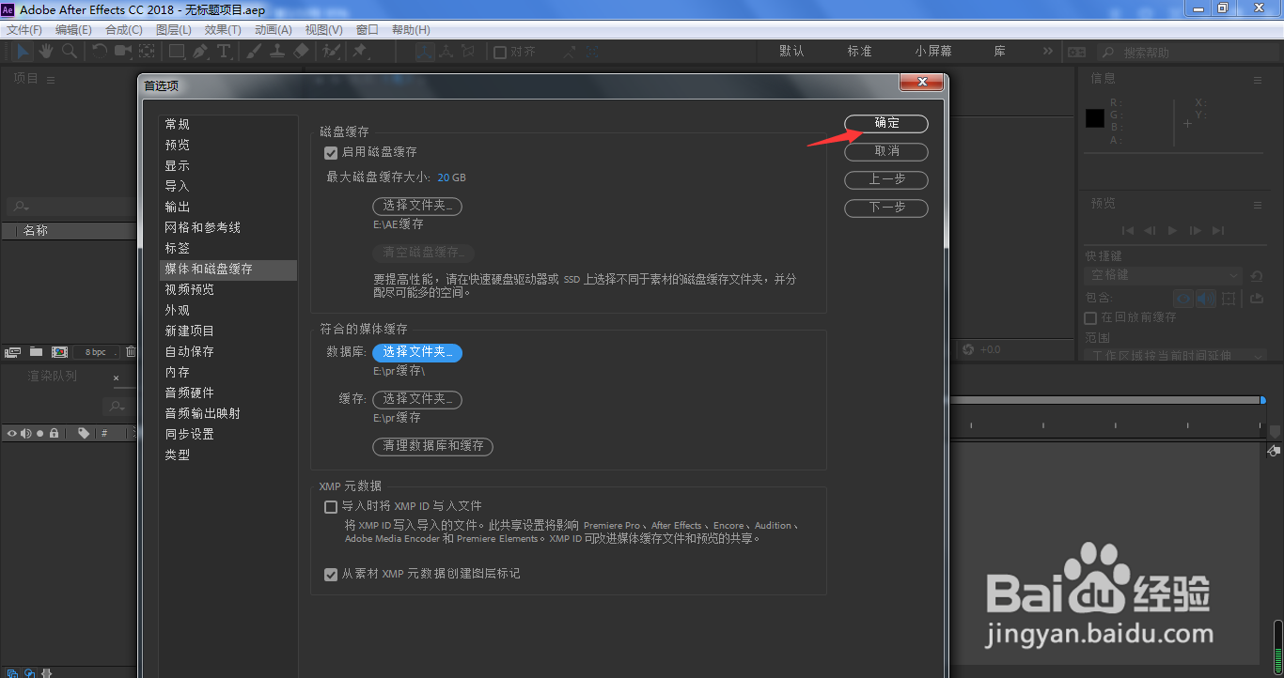Click the 上一步 button
This screenshot has height=678, width=1284.
pos(886,179)
